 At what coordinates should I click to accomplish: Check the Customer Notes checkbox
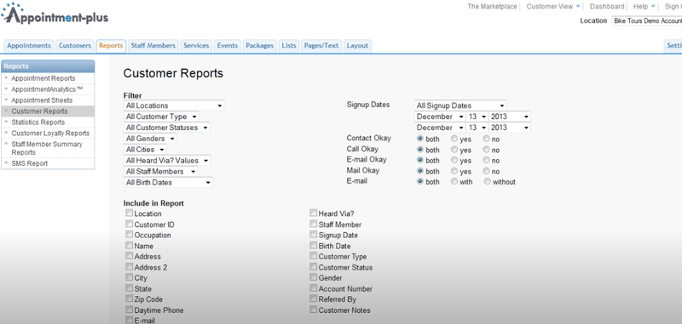314,310
